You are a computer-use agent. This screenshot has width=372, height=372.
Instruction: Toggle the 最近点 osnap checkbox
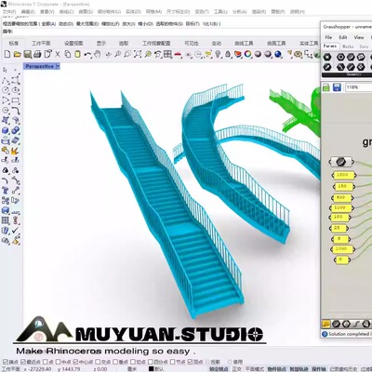23,362
